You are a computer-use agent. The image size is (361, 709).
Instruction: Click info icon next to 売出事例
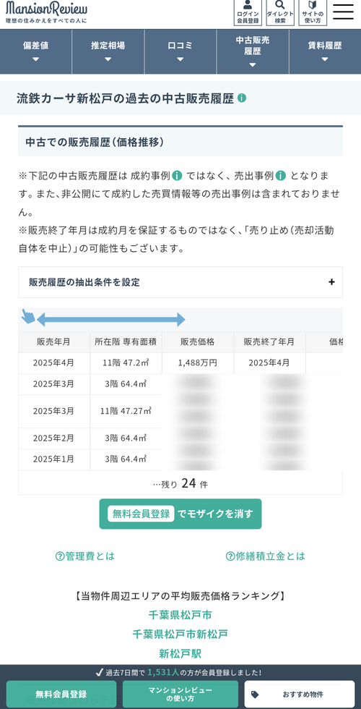click(282, 175)
